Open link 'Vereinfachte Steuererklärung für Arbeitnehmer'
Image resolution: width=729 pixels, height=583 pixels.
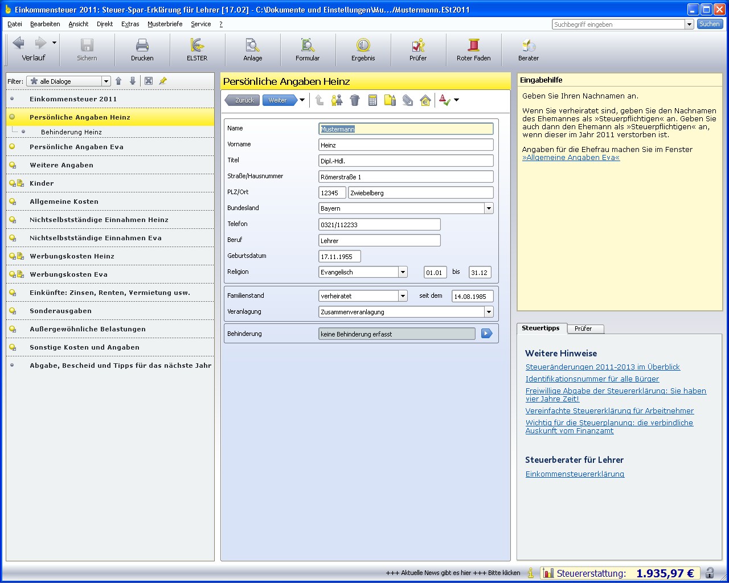coord(609,411)
